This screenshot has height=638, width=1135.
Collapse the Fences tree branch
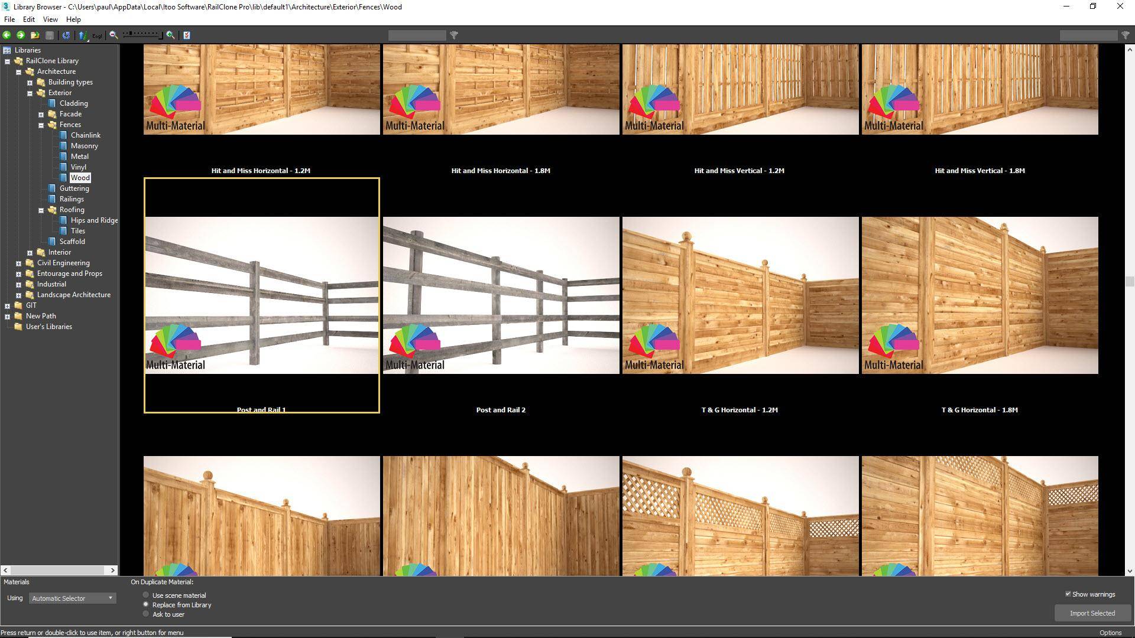click(x=41, y=125)
